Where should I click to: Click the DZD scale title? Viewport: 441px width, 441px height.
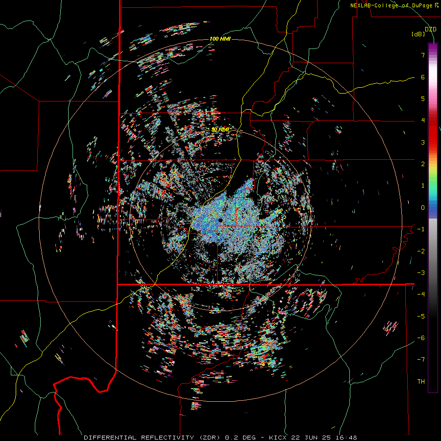pyautogui.click(x=431, y=29)
